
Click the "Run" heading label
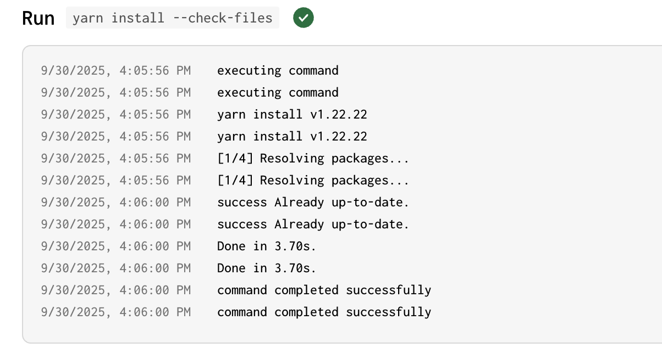(x=38, y=18)
